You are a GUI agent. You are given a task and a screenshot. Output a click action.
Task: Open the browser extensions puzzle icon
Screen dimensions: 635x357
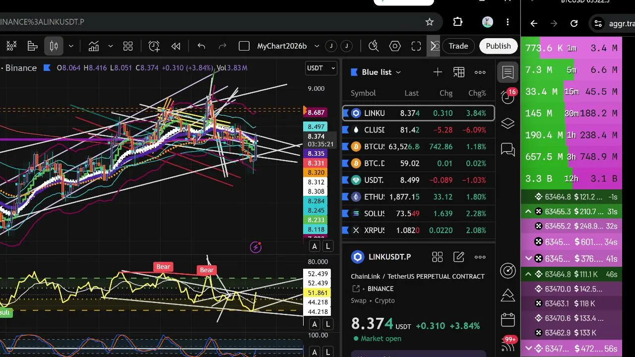point(458,22)
